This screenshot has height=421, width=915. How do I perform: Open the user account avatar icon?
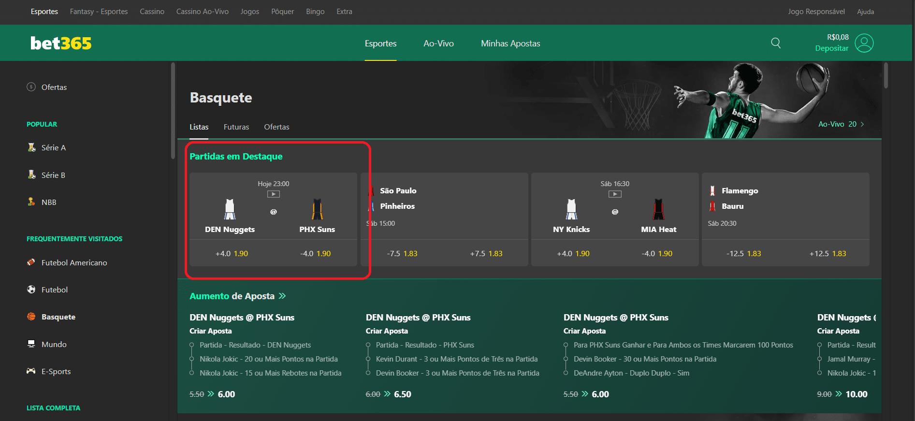864,43
